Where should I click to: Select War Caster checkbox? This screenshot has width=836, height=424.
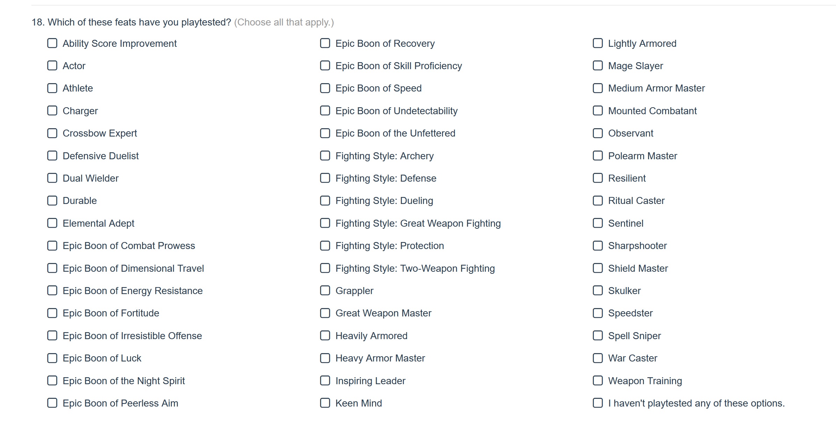[598, 358]
